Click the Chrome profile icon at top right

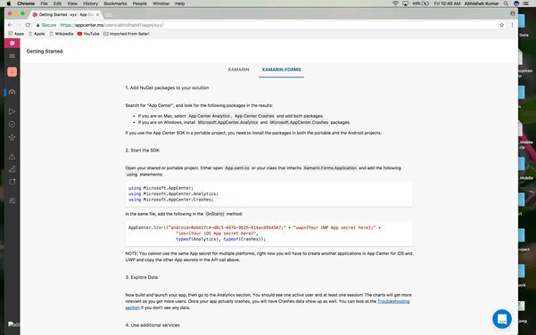[x=513, y=13]
